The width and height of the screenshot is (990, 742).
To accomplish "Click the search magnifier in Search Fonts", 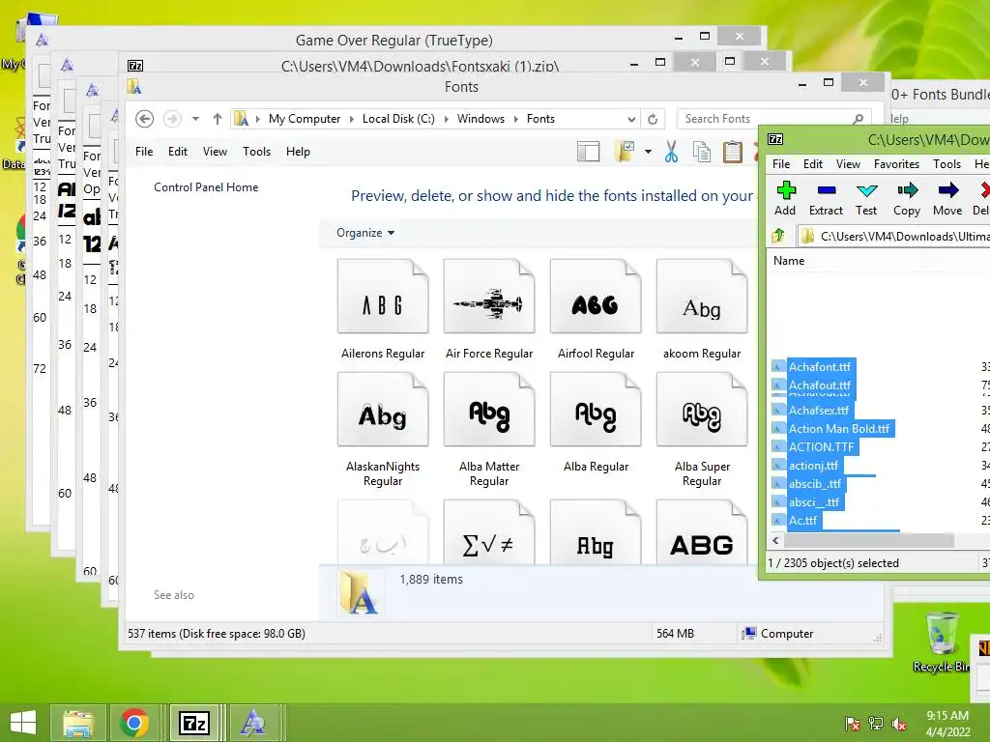I will (859, 119).
